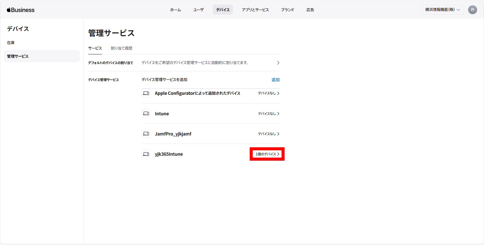Open the FI user avatar menu

click(472, 10)
